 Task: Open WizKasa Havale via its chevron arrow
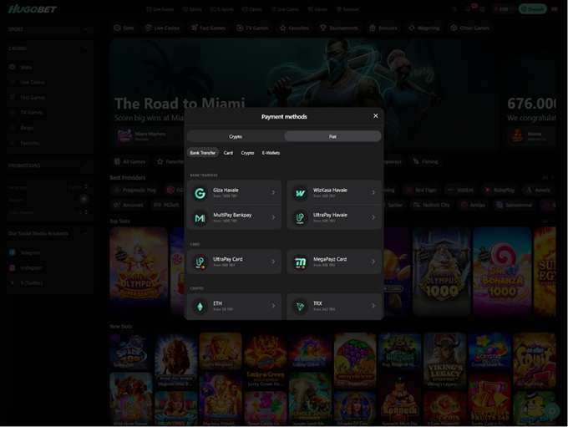pyautogui.click(x=373, y=192)
